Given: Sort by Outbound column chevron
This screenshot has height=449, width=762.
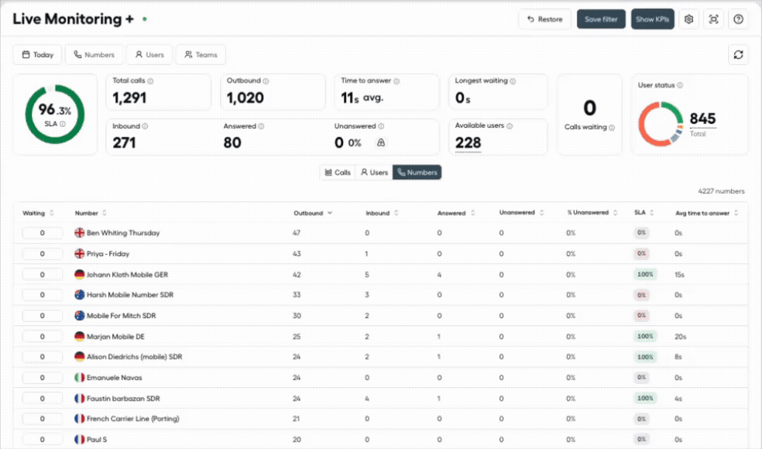Looking at the screenshot, I should pyautogui.click(x=330, y=213).
